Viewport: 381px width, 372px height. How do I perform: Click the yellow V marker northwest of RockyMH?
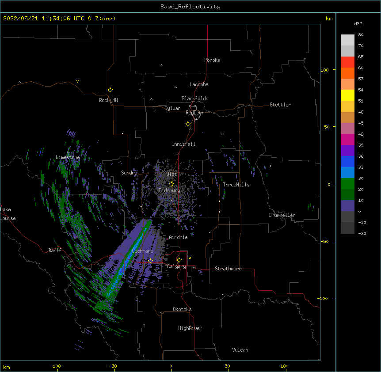pyautogui.click(x=77, y=81)
